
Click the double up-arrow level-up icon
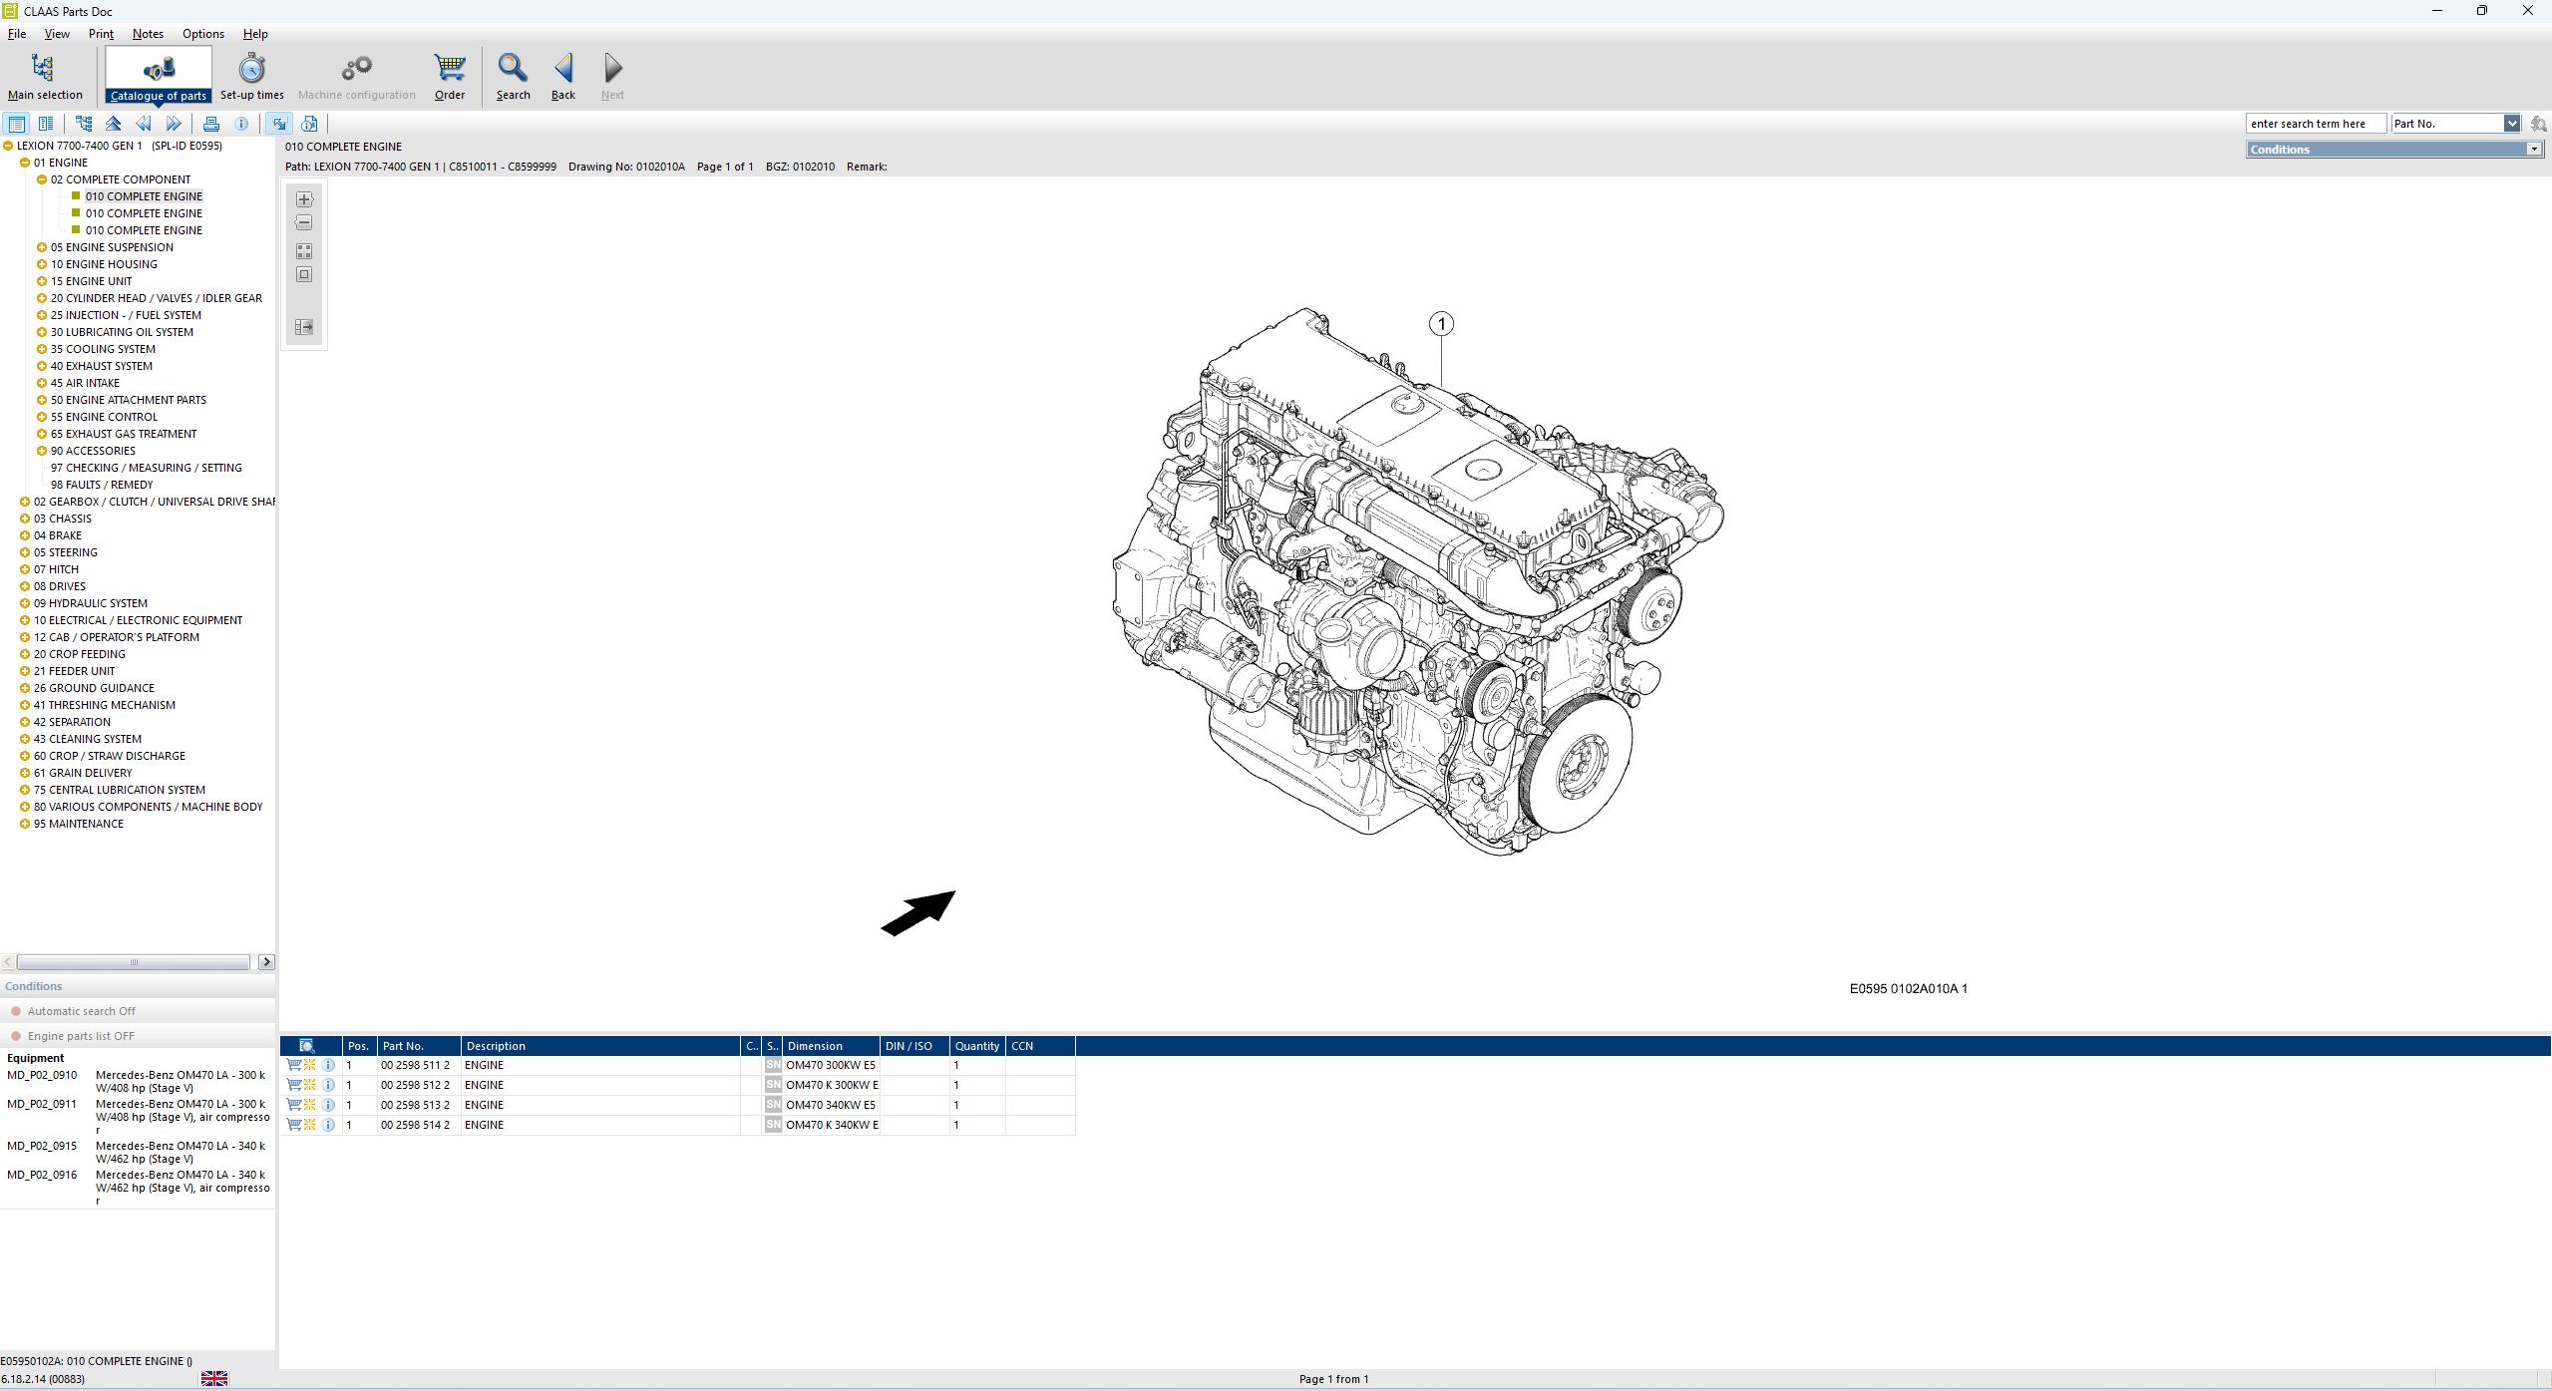click(x=114, y=124)
